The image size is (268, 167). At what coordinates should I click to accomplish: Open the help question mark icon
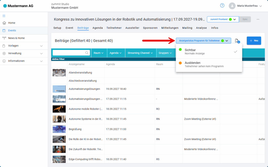(222, 5)
